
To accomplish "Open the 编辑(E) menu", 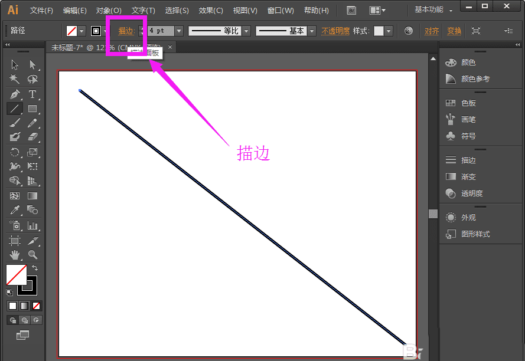I will tap(74, 11).
